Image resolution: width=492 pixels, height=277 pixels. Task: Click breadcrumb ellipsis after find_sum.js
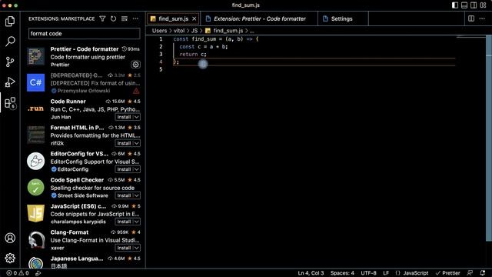pos(252,31)
